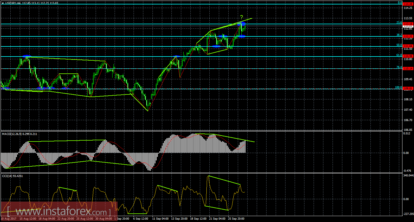Click the MACD scale value 0.512

coord(407,133)
